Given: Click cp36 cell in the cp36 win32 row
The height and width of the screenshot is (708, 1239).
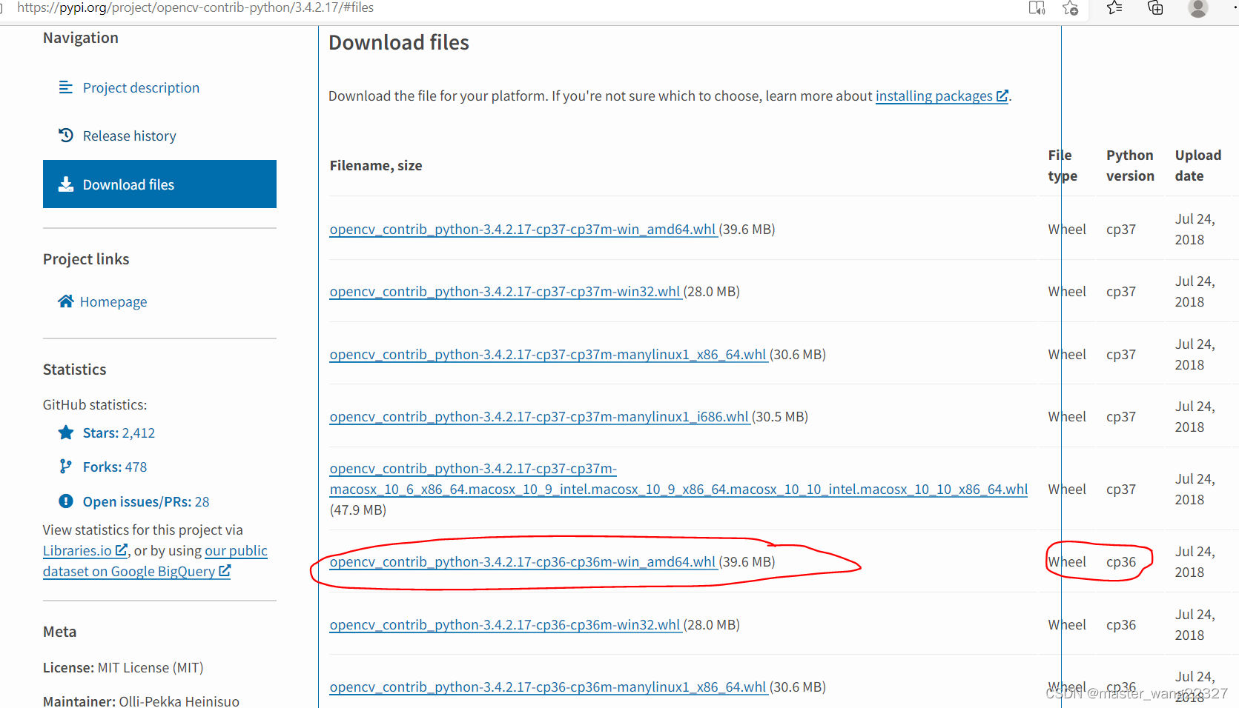Looking at the screenshot, I should (1121, 624).
